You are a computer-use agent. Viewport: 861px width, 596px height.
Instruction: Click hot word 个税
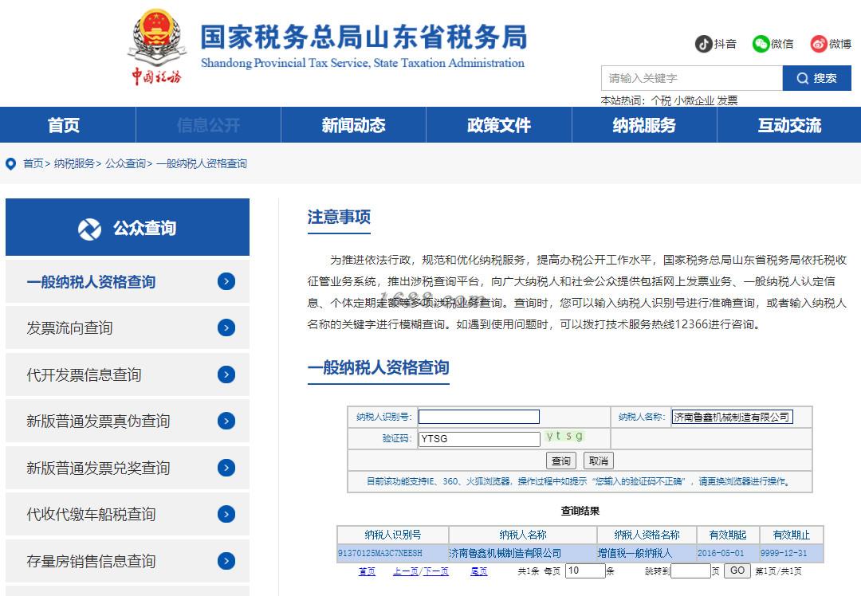[x=661, y=100]
